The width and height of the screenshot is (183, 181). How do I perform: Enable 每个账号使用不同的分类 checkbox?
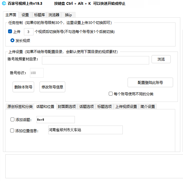pyautogui.click(x=111, y=94)
